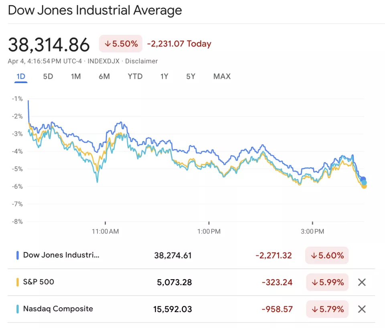Screen dimensions: 385x328
Task: Click the yellow S&P 500 color swatch
Action: click(18, 282)
